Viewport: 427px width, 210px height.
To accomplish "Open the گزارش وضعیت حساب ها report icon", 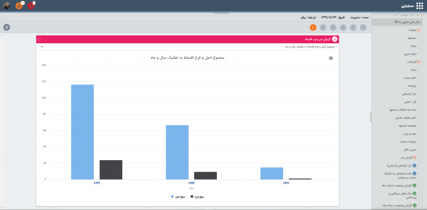I will tap(415, 186).
